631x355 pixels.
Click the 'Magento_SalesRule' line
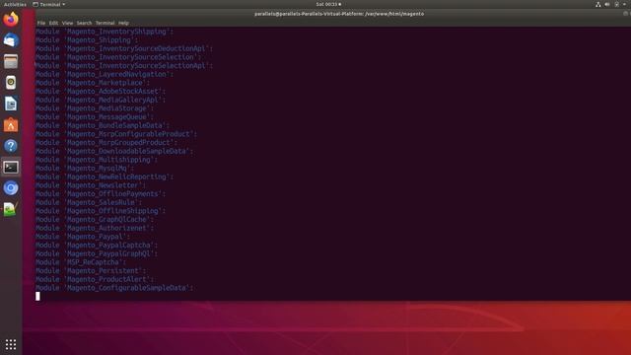point(89,202)
